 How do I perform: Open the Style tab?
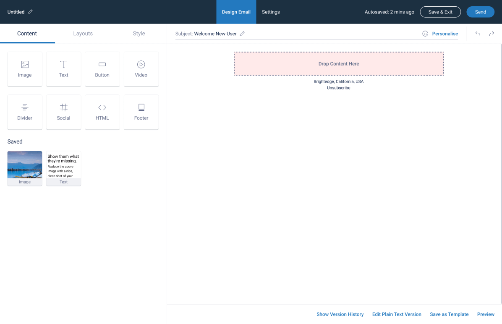139,34
